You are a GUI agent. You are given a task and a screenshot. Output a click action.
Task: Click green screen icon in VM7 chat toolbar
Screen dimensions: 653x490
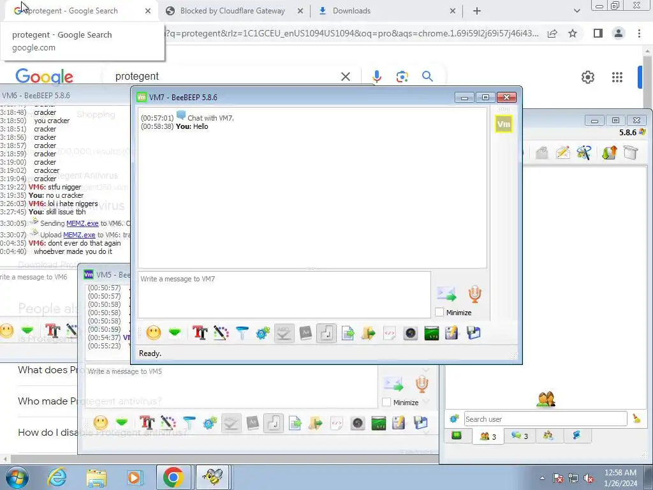click(x=432, y=333)
